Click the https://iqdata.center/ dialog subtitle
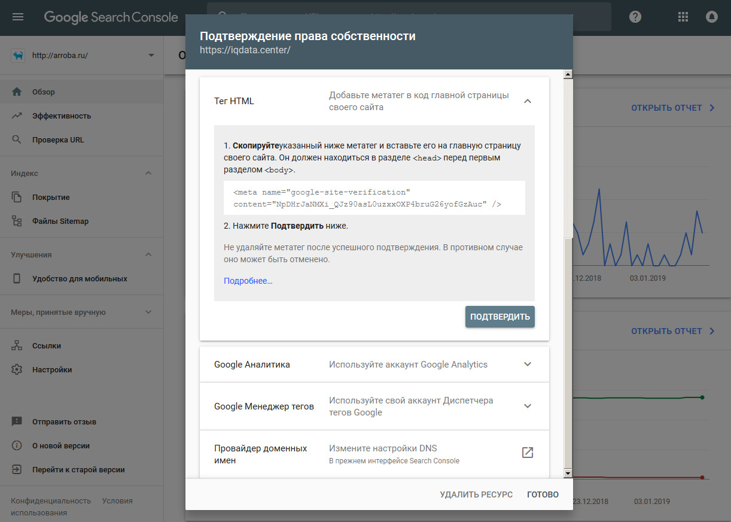The image size is (731, 522). (x=245, y=50)
